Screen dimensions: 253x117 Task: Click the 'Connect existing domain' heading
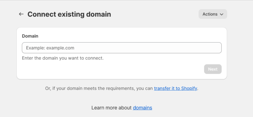point(69,14)
